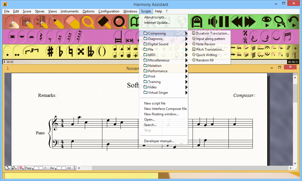Select the single dot duration
302x181 pixels.
click(x=8, y=52)
